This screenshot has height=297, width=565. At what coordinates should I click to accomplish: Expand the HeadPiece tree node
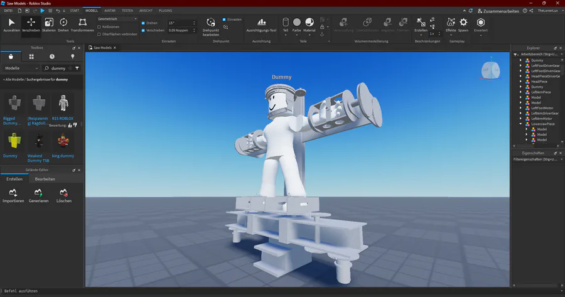coord(520,82)
